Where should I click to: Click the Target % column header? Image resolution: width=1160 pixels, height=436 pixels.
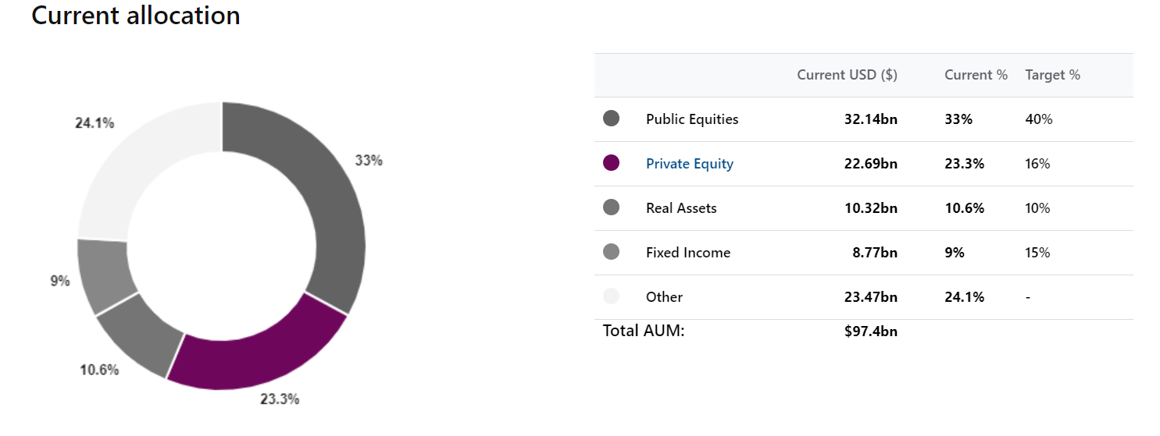pyautogui.click(x=1052, y=75)
